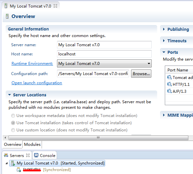Click the HTTP/1.1 port row icon
The width and height of the screenshot is (193, 174).
[169, 84]
